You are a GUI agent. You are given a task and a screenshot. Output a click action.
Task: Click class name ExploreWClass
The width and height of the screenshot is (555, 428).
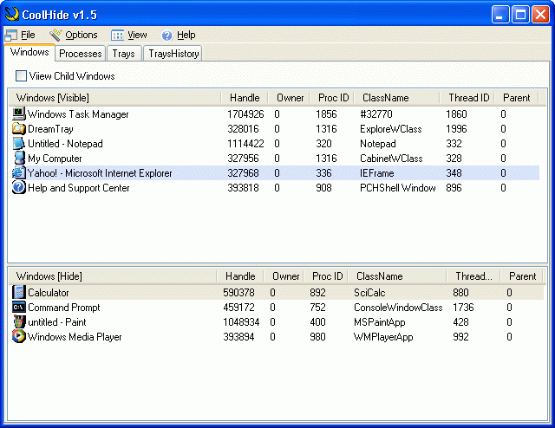point(391,129)
